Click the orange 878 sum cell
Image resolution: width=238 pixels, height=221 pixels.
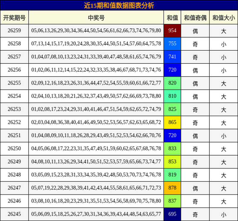click(x=172, y=188)
